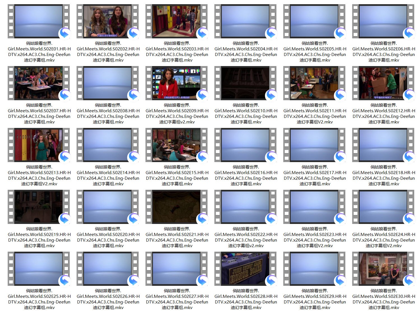Click the blue arrow badge on S02E06
The image size is (419, 311).
point(409,33)
